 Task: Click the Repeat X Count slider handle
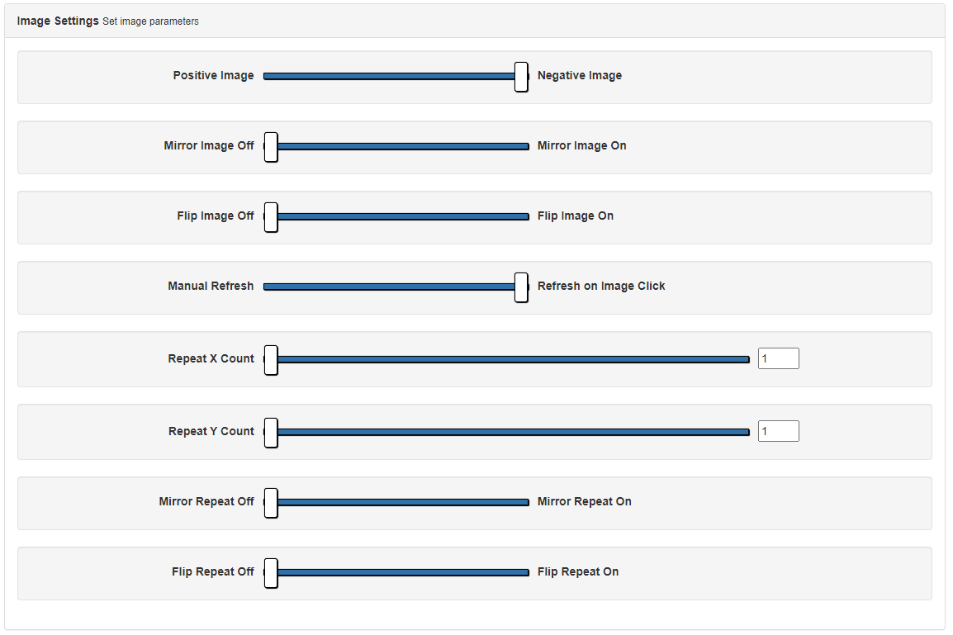pyautogui.click(x=271, y=359)
